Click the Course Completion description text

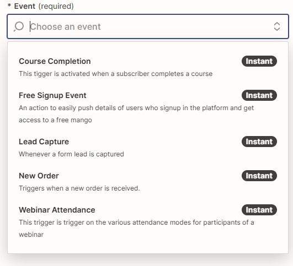[x=116, y=74]
